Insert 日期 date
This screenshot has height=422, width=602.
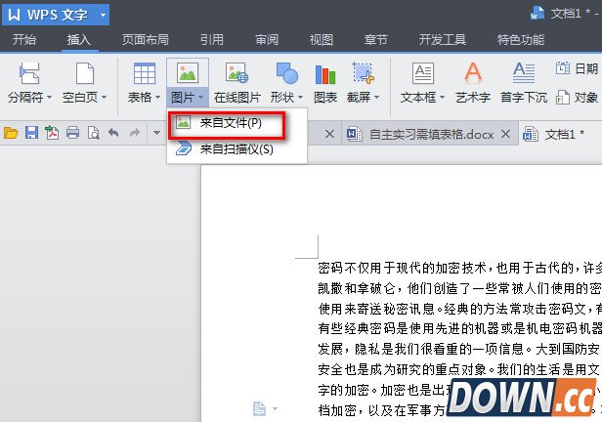coord(577,68)
